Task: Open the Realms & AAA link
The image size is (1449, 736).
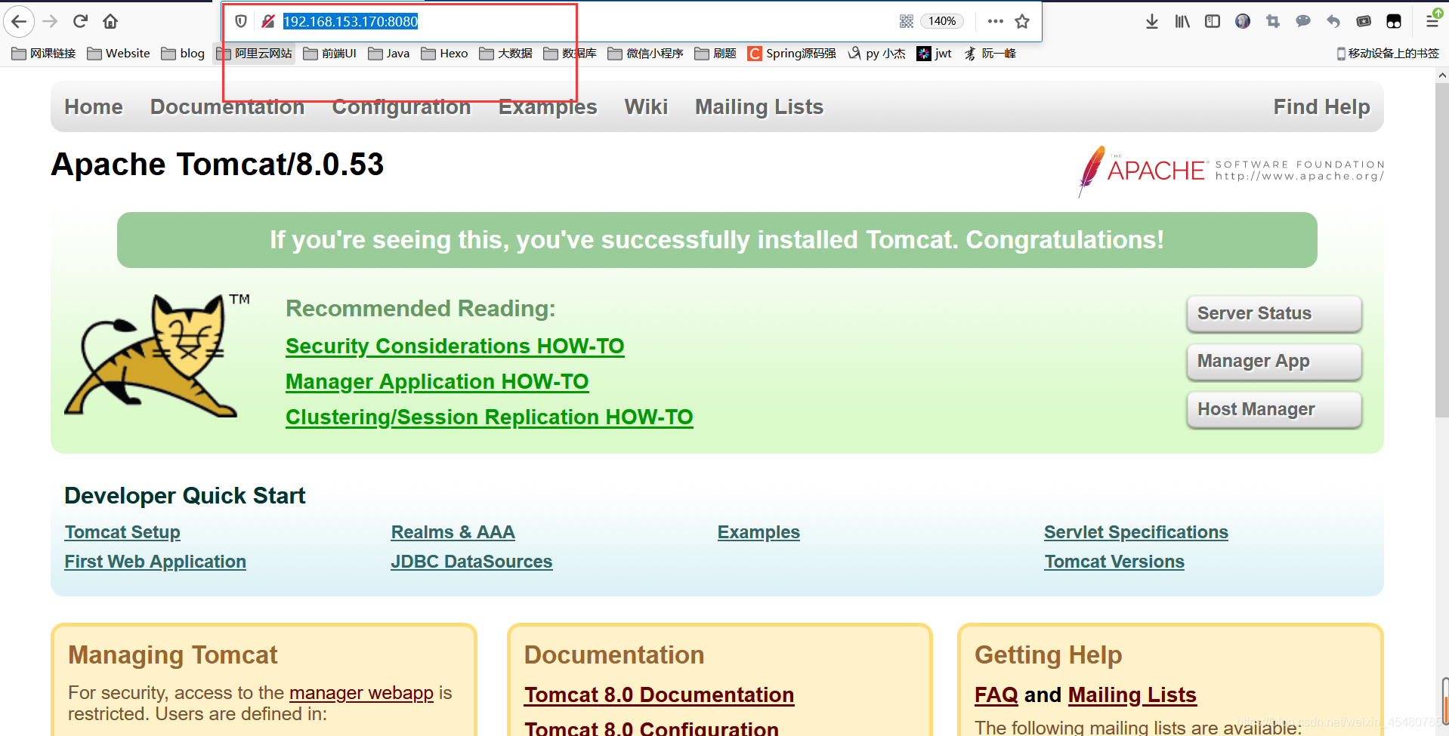Action: click(x=453, y=532)
